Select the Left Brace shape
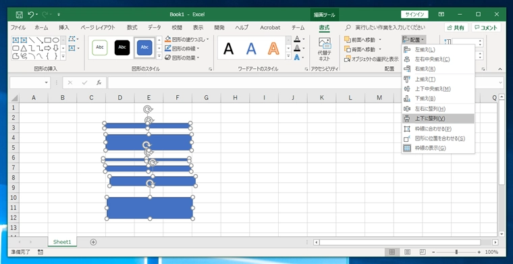The height and width of the screenshot is (264, 513). 48,56
